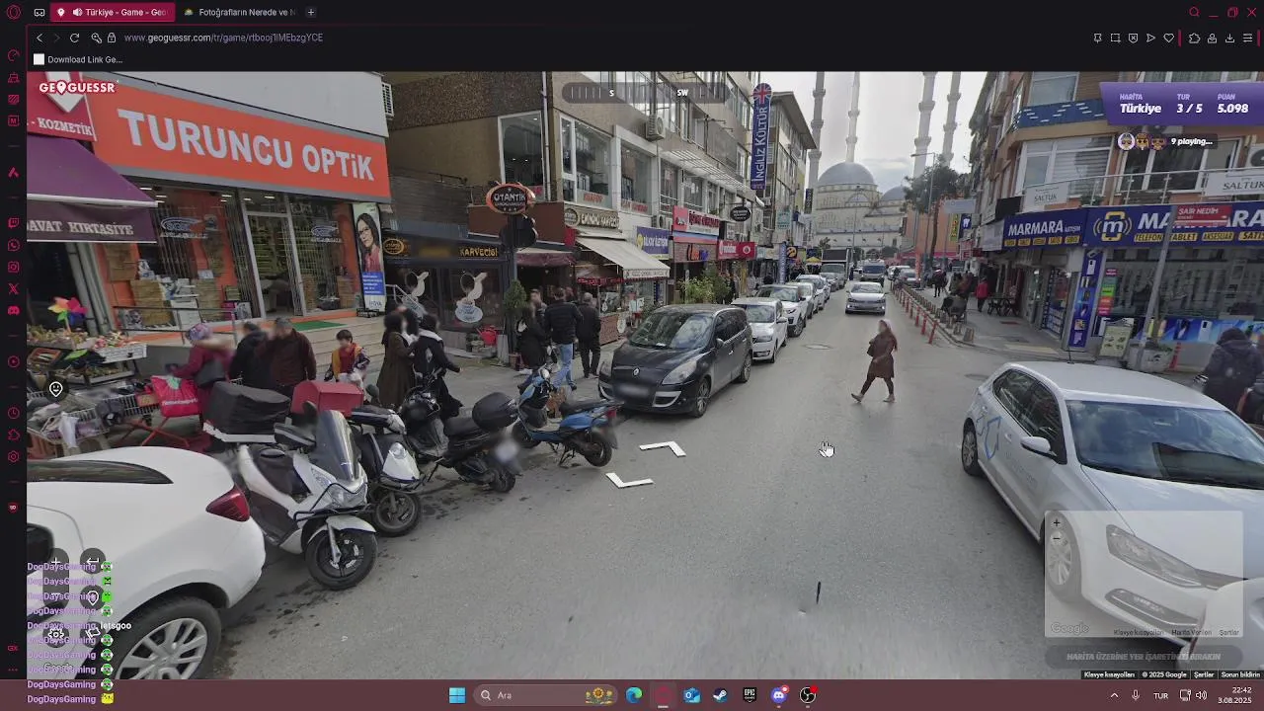1264x711 pixels.
Task: Click the padlock security icon
Action: click(112, 38)
